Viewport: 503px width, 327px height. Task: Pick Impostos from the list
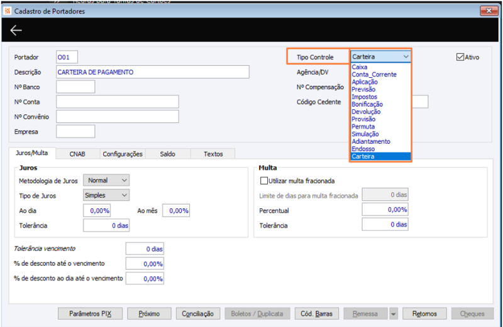380,97
